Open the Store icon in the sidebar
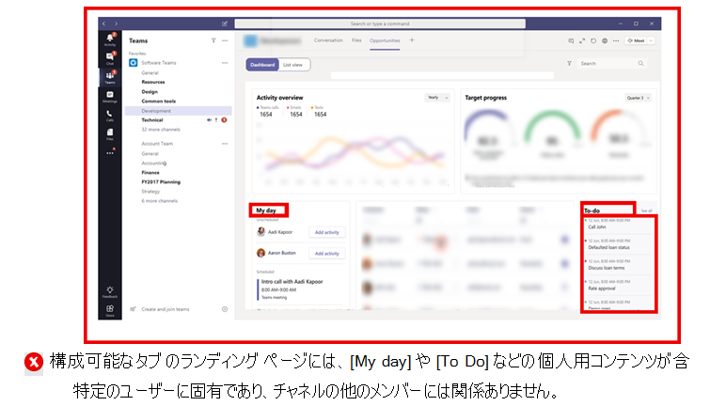 pos(110,311)
